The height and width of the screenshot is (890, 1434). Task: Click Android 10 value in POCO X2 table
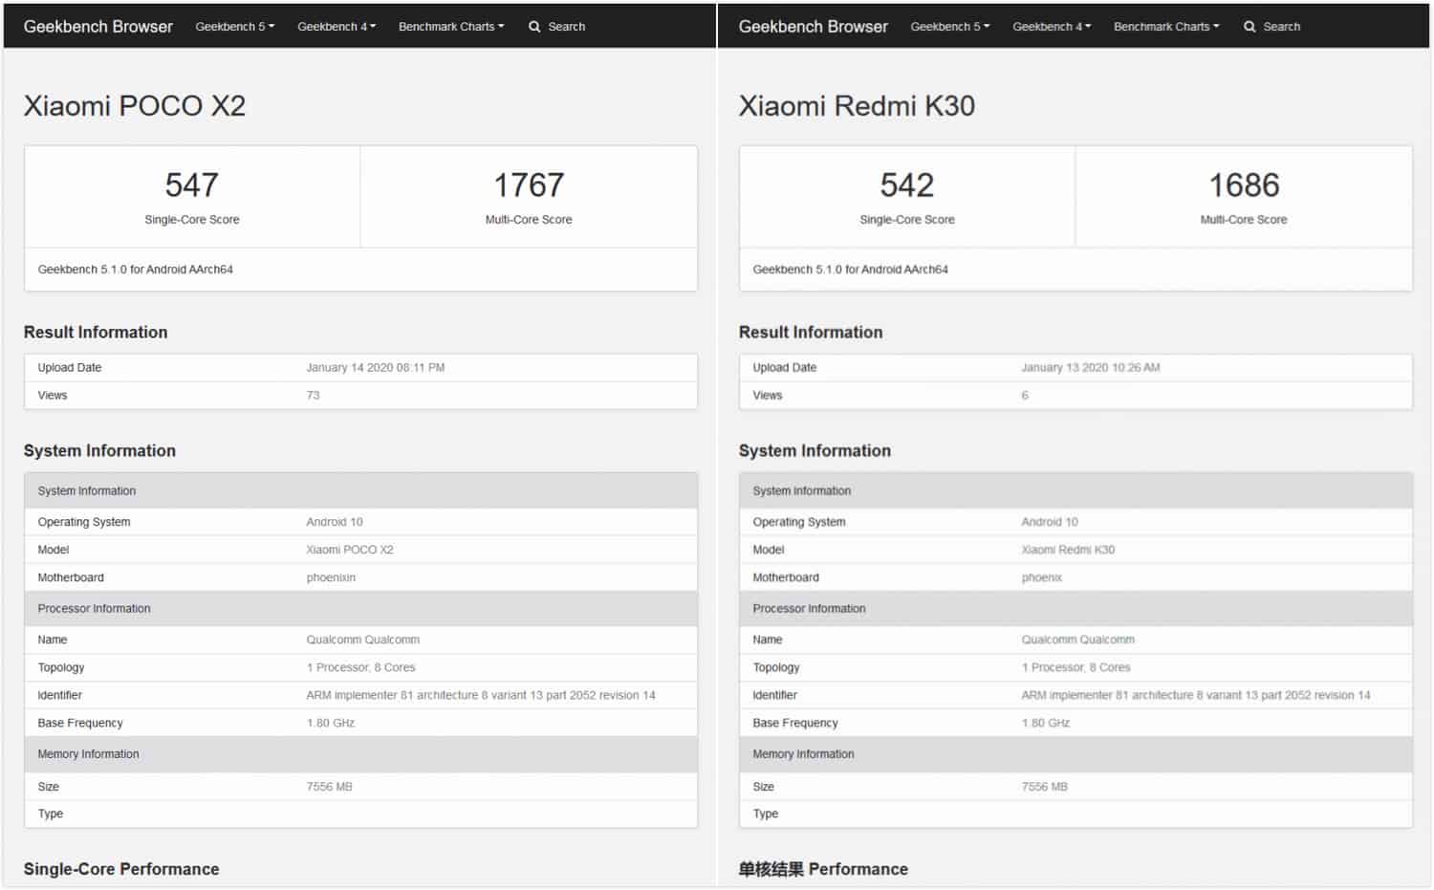(x=335, y=522)
